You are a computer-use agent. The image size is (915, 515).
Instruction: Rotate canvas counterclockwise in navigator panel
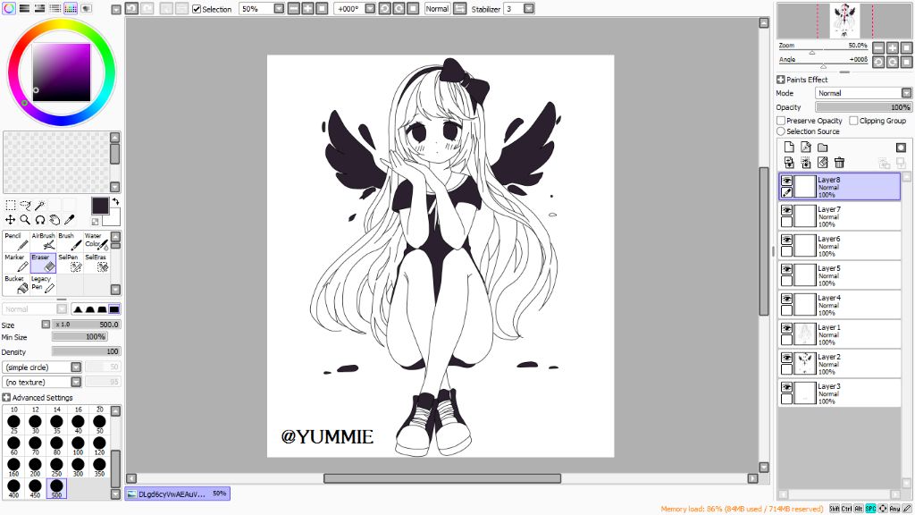pos(878,62)
